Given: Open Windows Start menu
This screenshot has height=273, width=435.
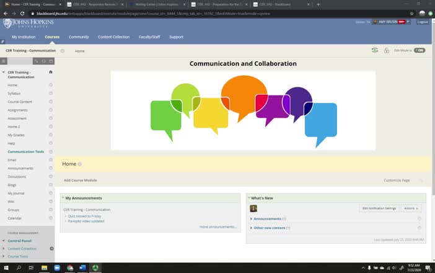Looking at the screenshot, I should [6, 267].
